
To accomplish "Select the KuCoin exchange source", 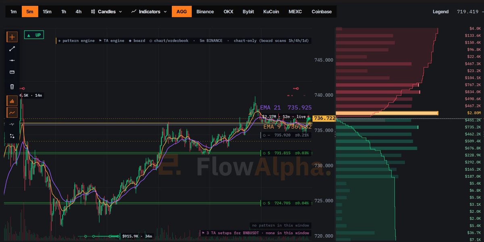I will click(x=271, y=12).
